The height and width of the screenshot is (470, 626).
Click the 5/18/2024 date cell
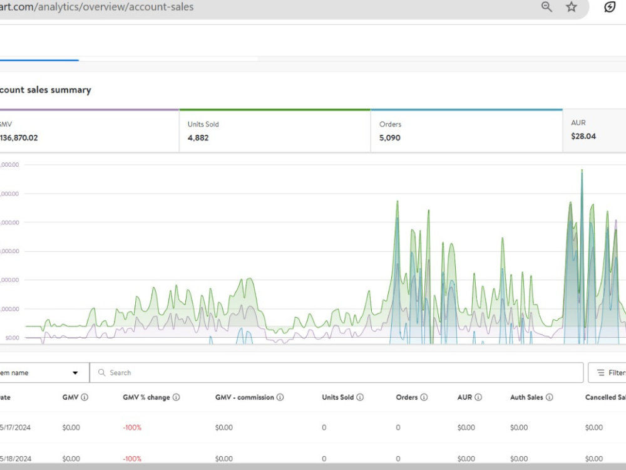coord(15,459)
